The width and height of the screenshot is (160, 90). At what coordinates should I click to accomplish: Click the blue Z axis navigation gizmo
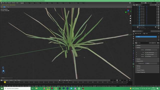click(x=128, y=10)
